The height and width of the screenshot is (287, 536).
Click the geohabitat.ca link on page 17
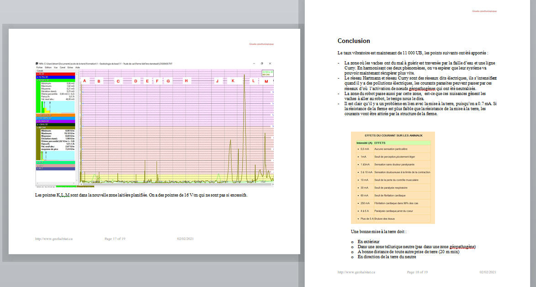coord(54,239)
